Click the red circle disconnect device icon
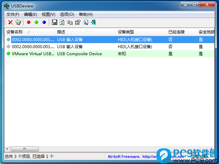 29,22
